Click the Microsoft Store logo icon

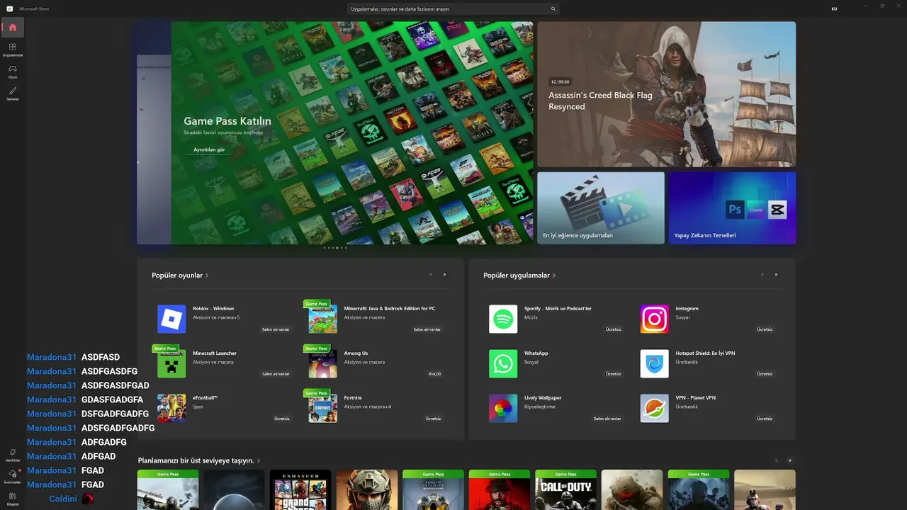[10, 8]
